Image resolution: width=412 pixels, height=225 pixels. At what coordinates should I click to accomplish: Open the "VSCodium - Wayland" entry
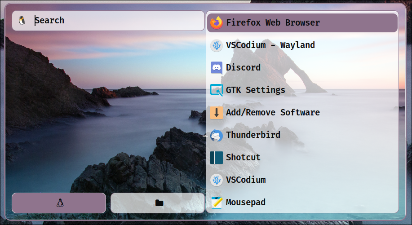(x=302, y=45)
